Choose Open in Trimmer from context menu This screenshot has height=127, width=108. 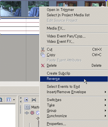tap(74, 10)
